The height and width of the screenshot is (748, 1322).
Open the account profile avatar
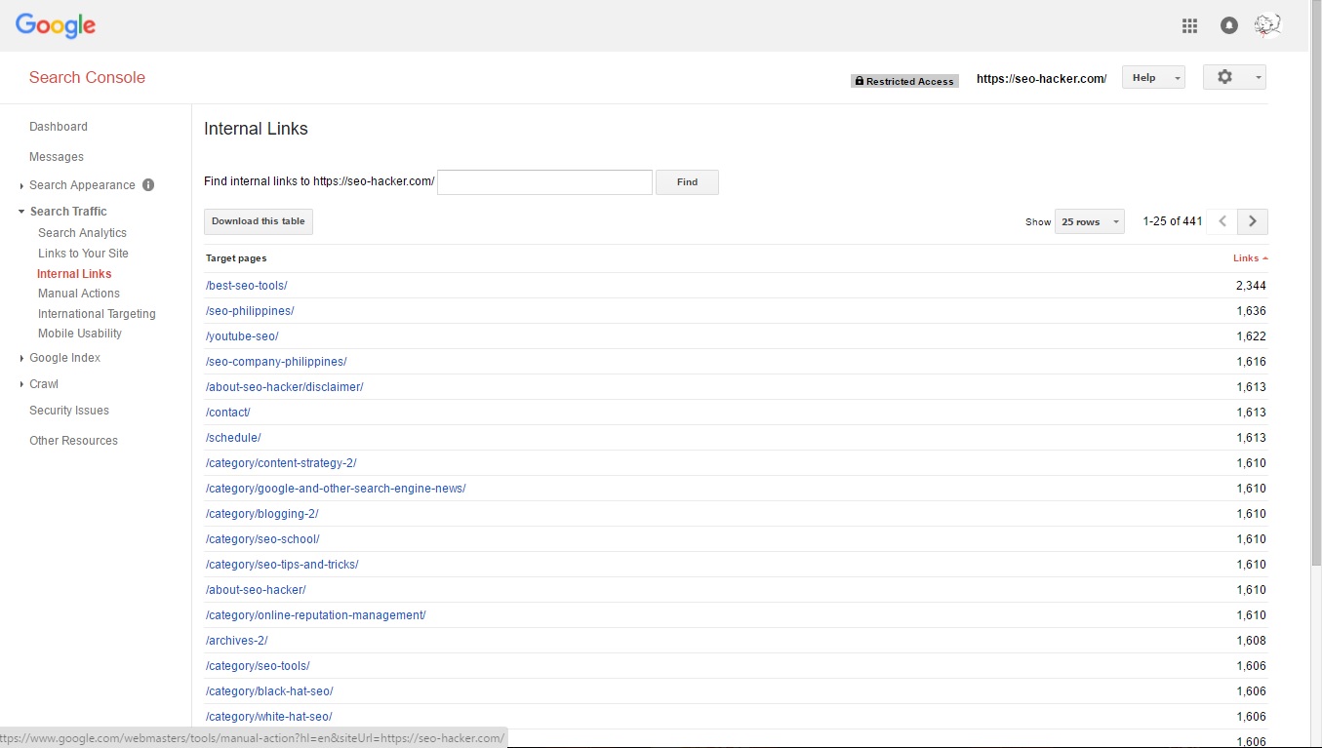click(1267, 26)
